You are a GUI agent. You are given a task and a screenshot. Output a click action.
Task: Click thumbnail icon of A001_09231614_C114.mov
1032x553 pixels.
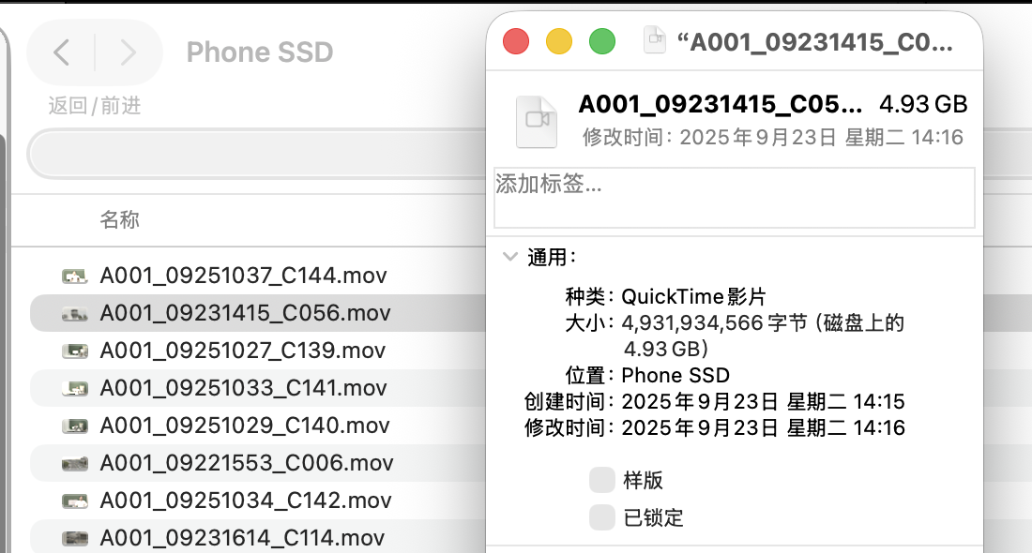pyautogui.click(x=74, y=538)
